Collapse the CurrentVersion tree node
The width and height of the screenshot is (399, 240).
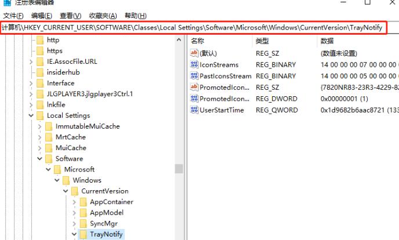(66, 191)
